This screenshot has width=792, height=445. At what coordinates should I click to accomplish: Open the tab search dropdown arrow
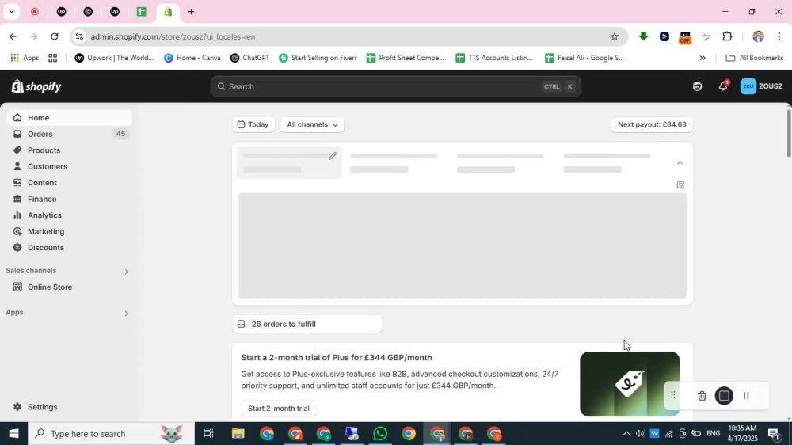11,12
